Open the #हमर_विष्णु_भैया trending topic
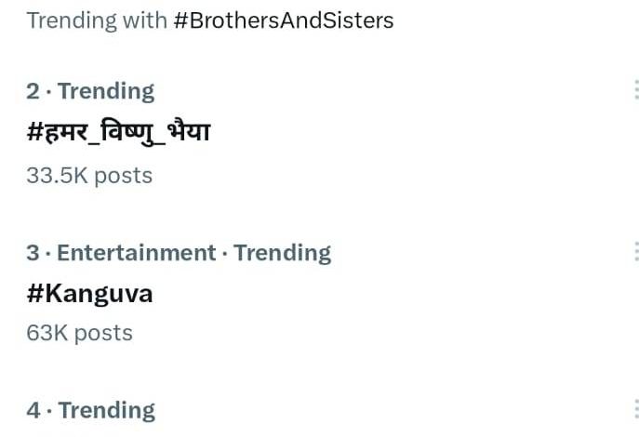The width and height of the screenshot is (639, 437). [118, 132]
